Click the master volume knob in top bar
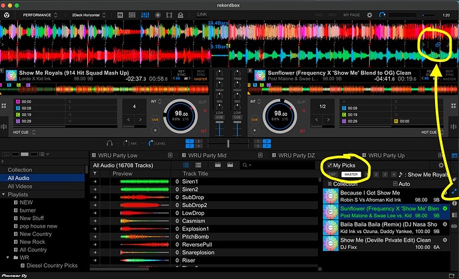The height and width of the screenshot is (279, 459). click(x=381, y=13)
